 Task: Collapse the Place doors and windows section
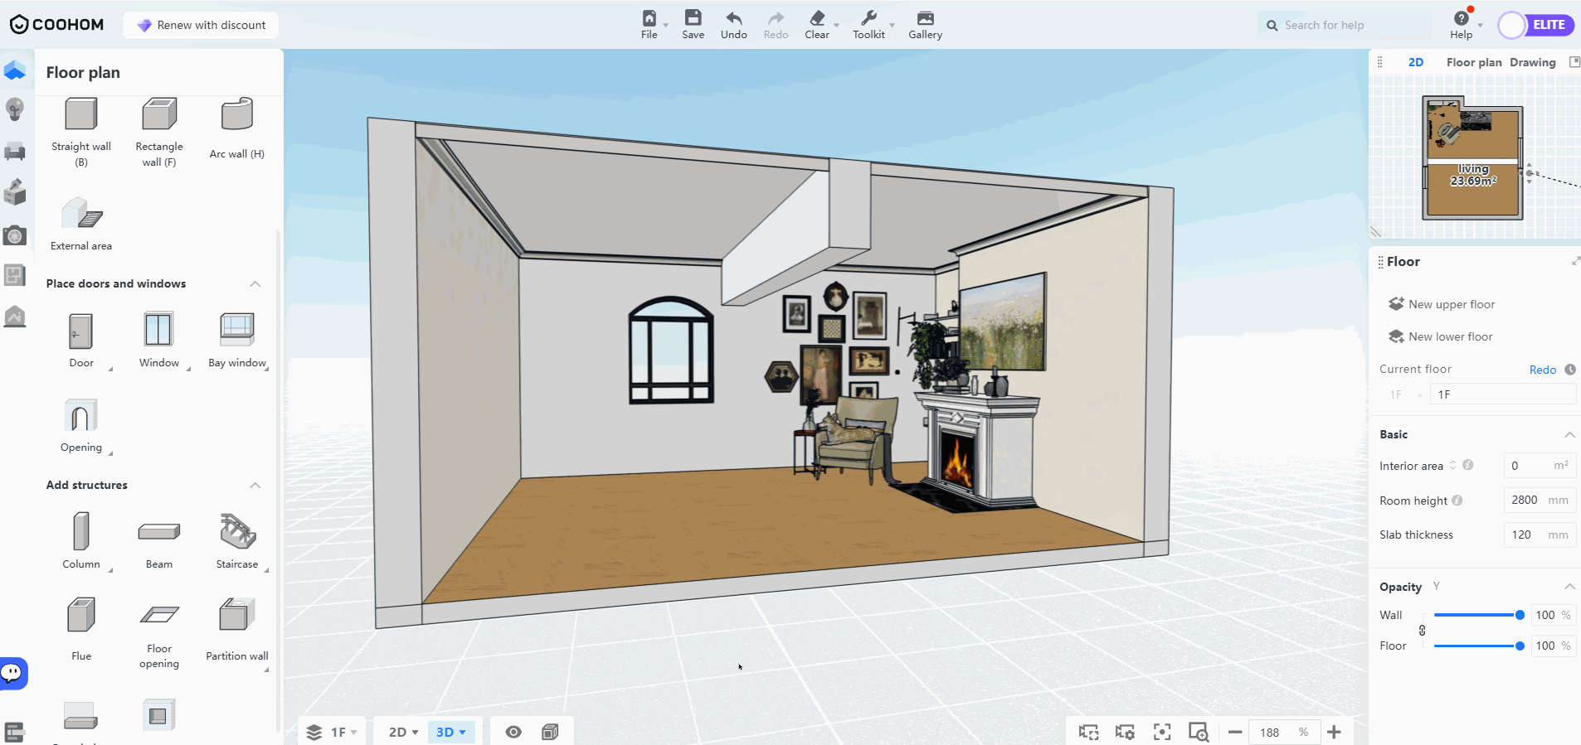point(255,284)
